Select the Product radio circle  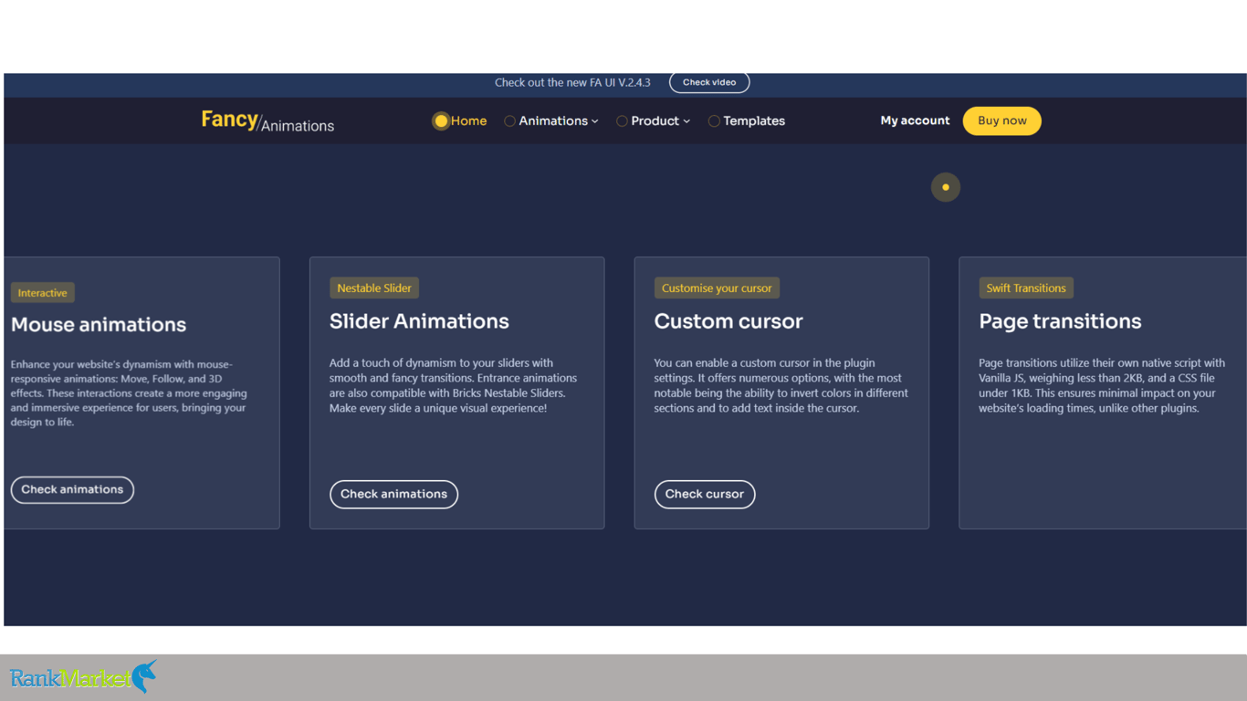tap(622, 120)
